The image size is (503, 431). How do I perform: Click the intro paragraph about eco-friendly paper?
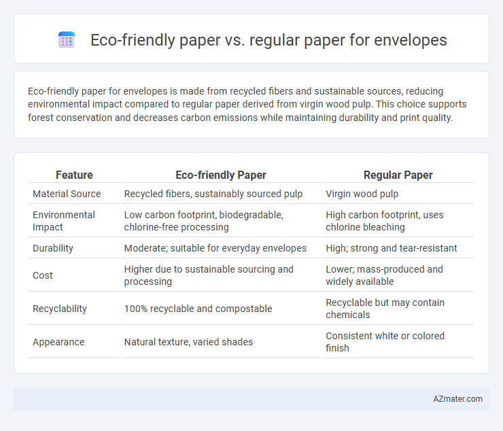coord(247,104)
